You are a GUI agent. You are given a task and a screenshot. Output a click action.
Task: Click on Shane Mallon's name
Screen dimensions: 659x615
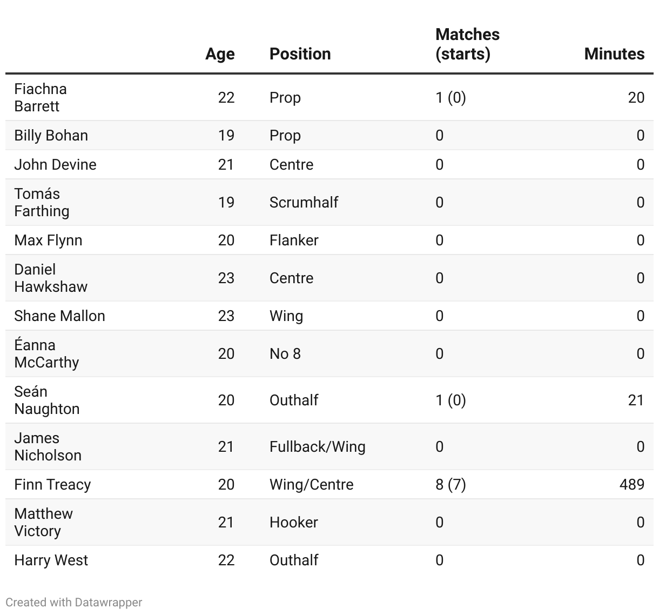coord(59,316)
